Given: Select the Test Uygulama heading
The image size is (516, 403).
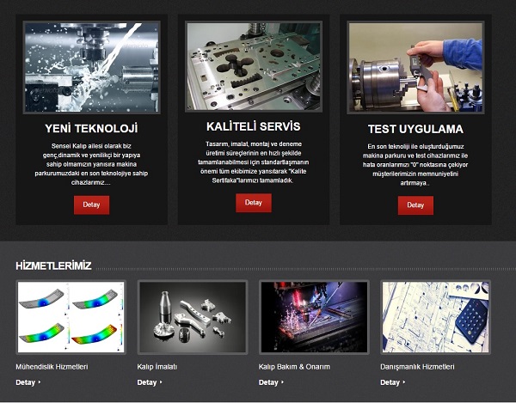Looking at the screenshot, I should click(415, 129).
